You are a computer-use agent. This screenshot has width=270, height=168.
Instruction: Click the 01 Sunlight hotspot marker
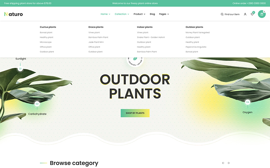pyautogui.click(x=20, y=69)
